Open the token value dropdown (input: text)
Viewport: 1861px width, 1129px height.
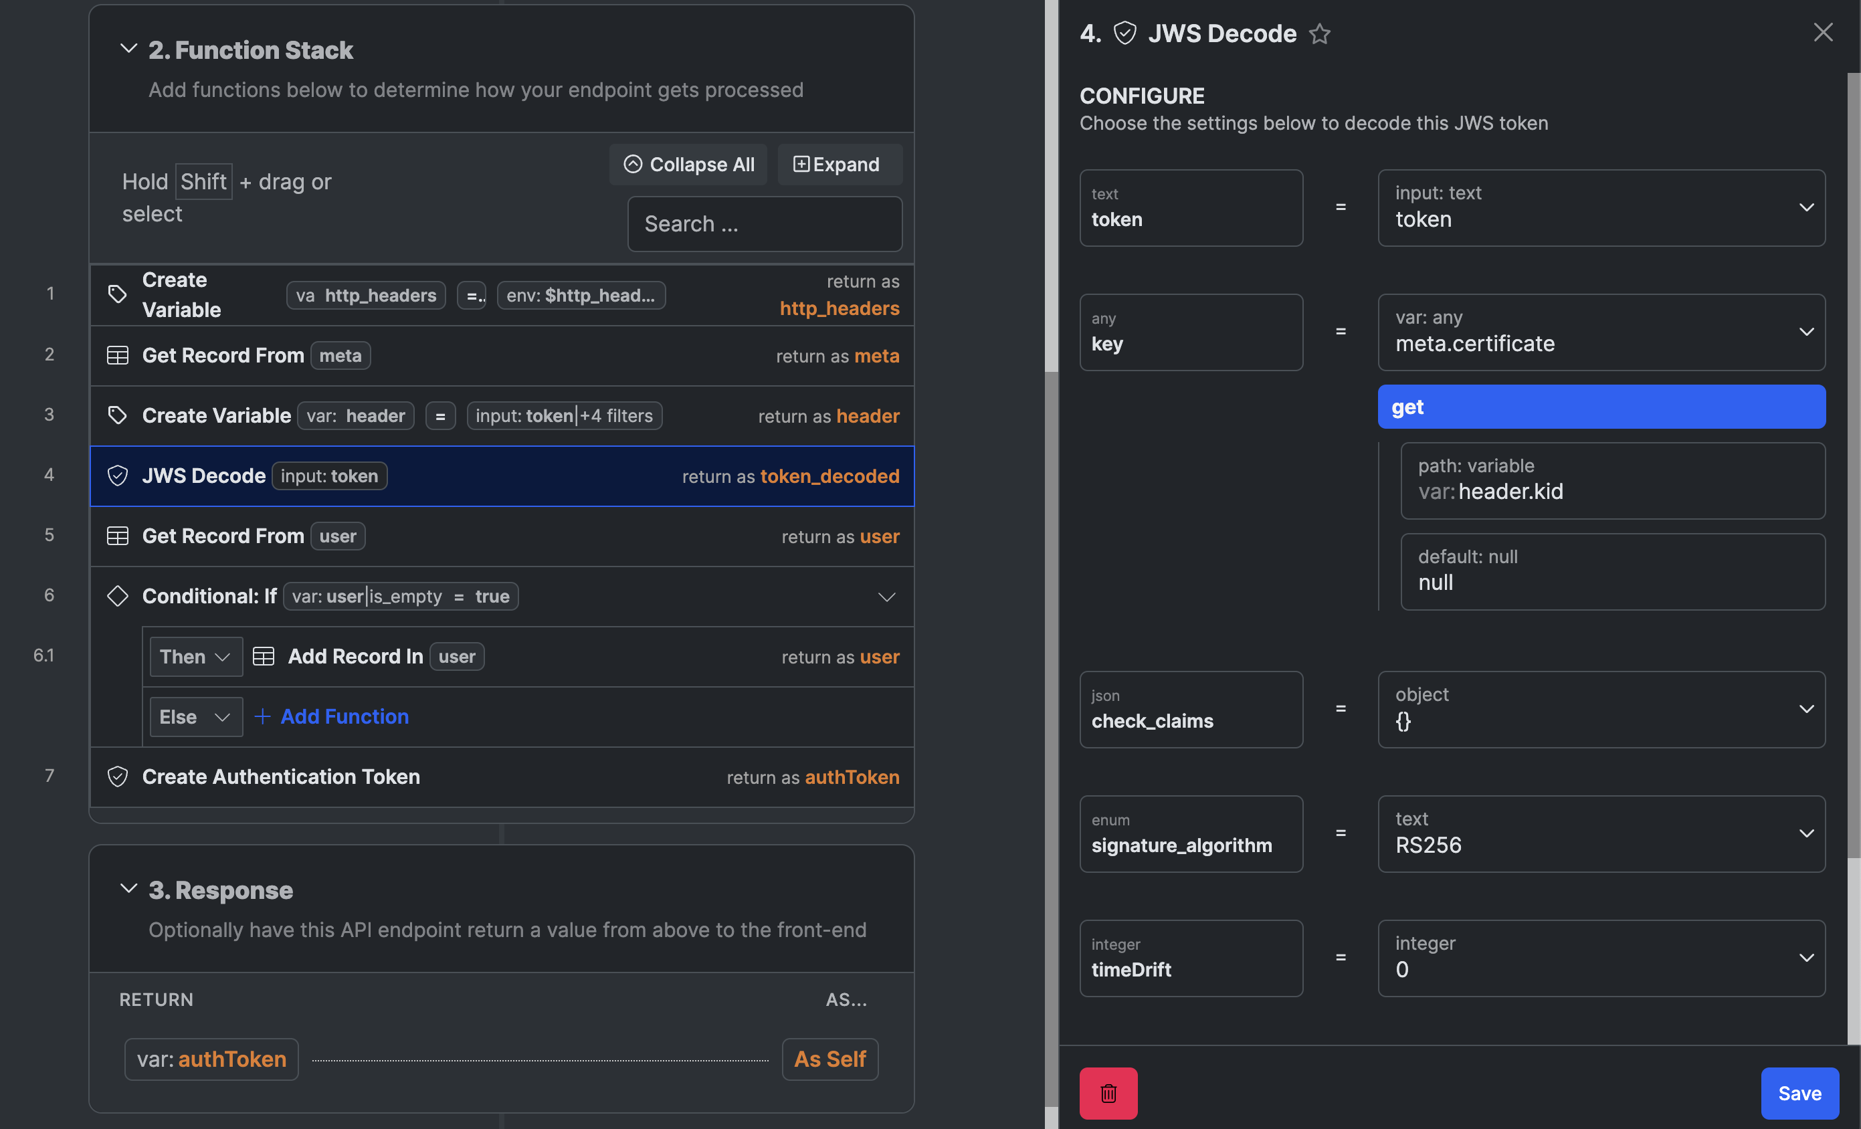pos(1601,208)
